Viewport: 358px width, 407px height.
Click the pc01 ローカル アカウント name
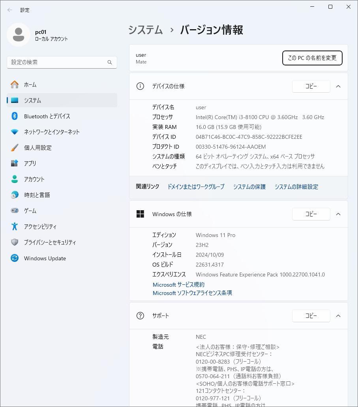(x=51, y=35)
